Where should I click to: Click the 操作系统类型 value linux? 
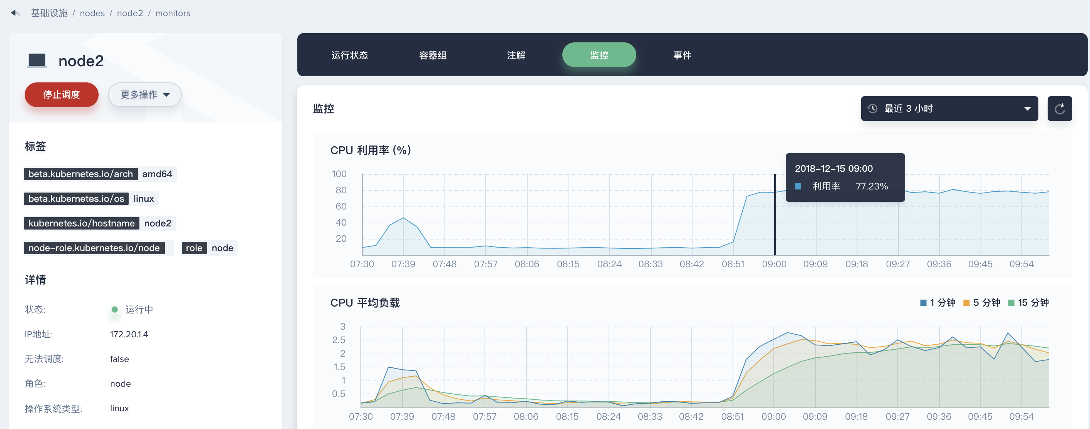pos(119,409)
